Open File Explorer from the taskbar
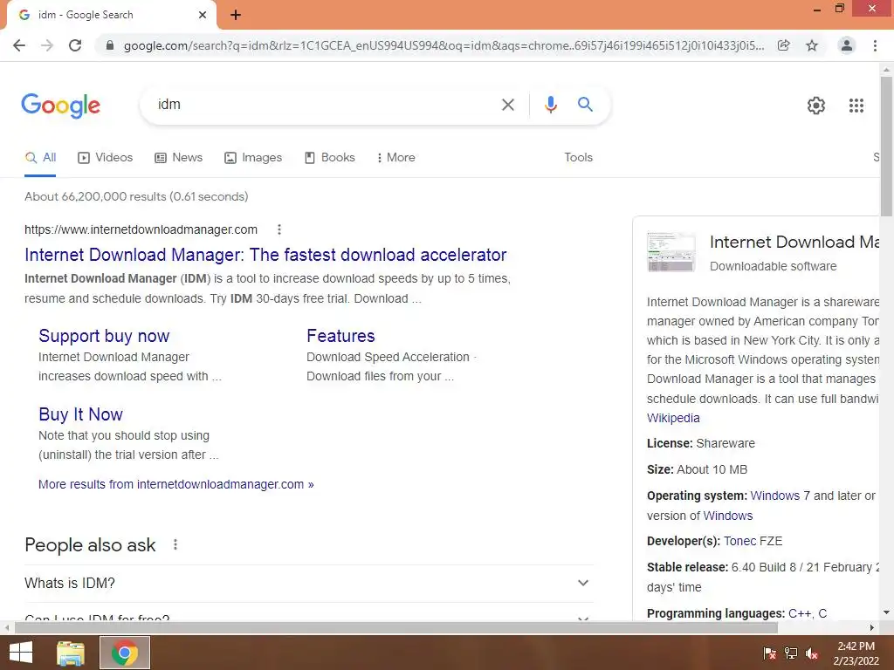Image resolution: width=894 pixels, height=670 pixels. click(x=71, y=653)
